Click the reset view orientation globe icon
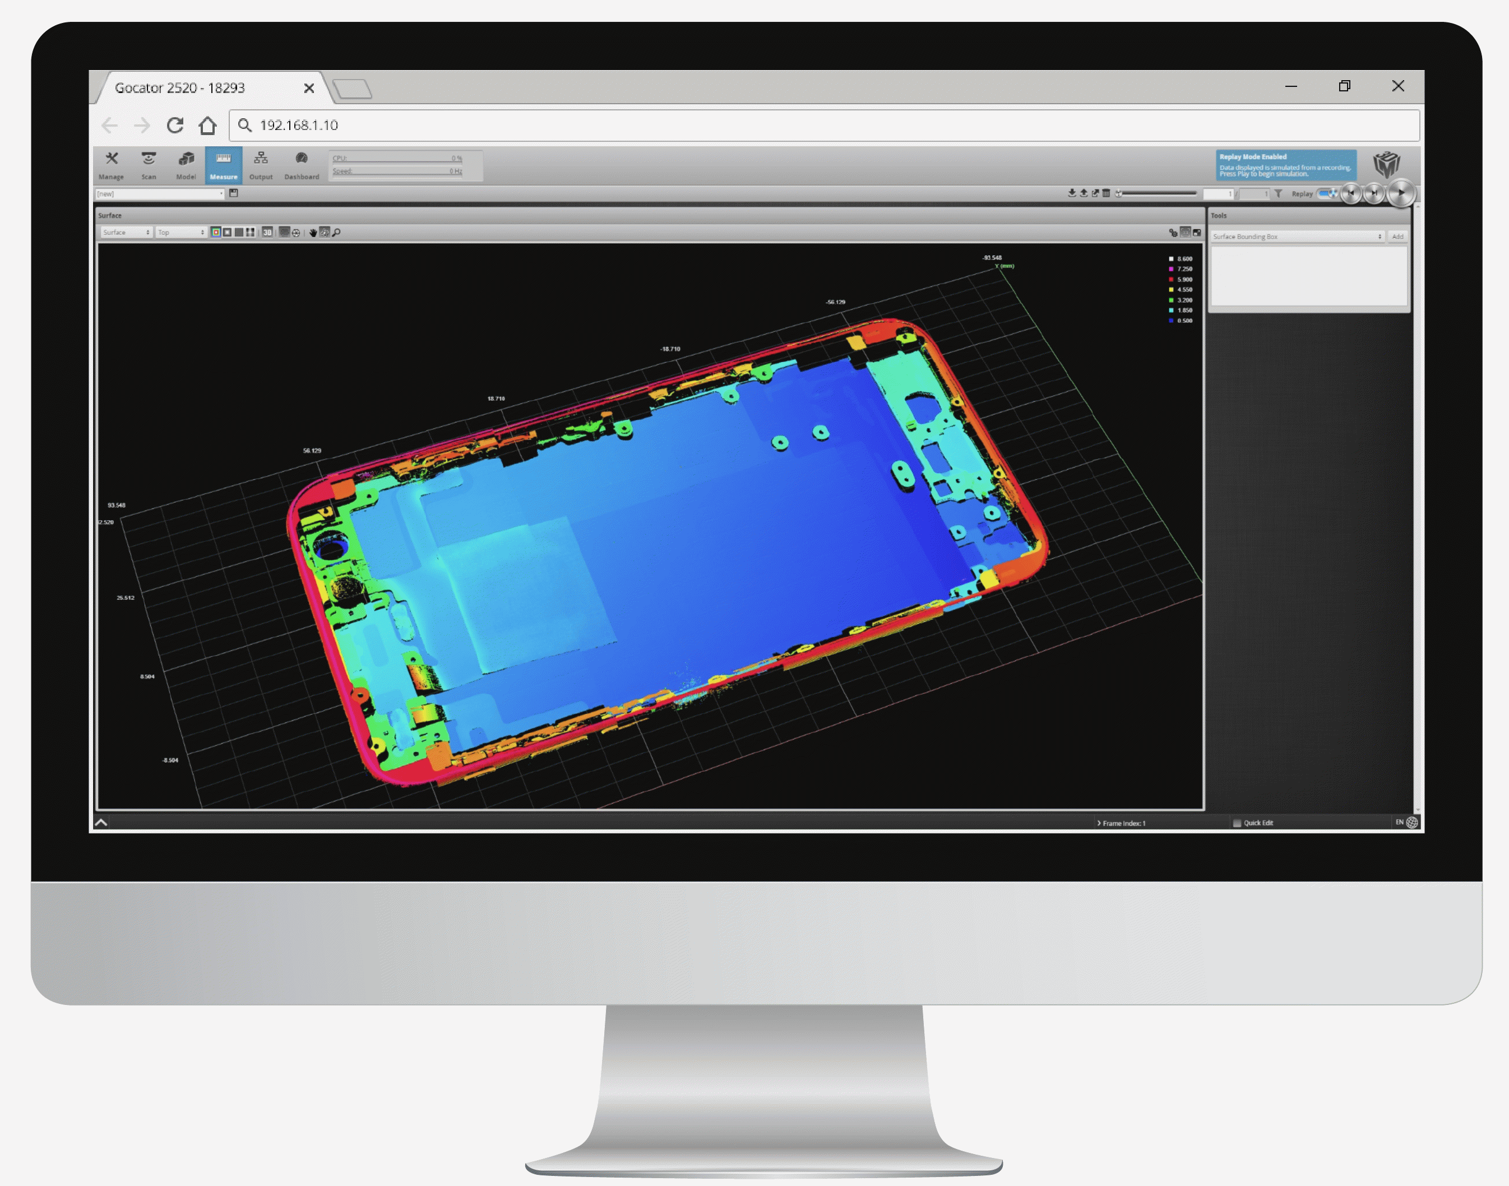This screenshot has width=1509, height=1186. click(297, 233)
